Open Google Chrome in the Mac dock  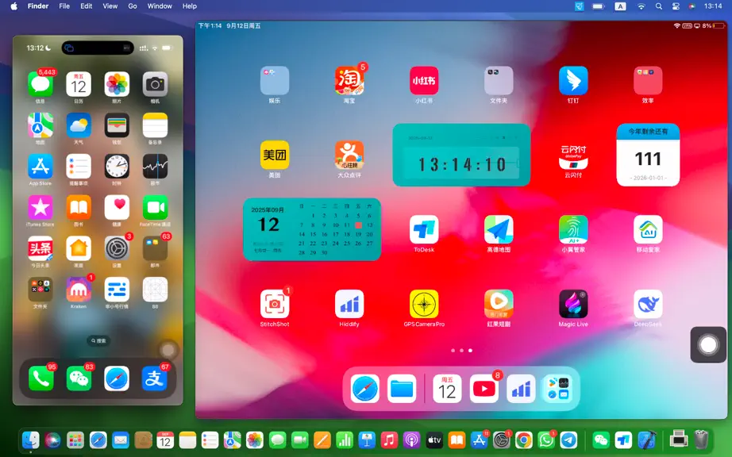click(x=524, y=440)
